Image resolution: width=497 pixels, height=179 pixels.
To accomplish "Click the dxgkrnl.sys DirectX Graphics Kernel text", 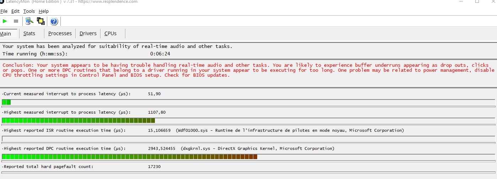I will coord(258,148).
